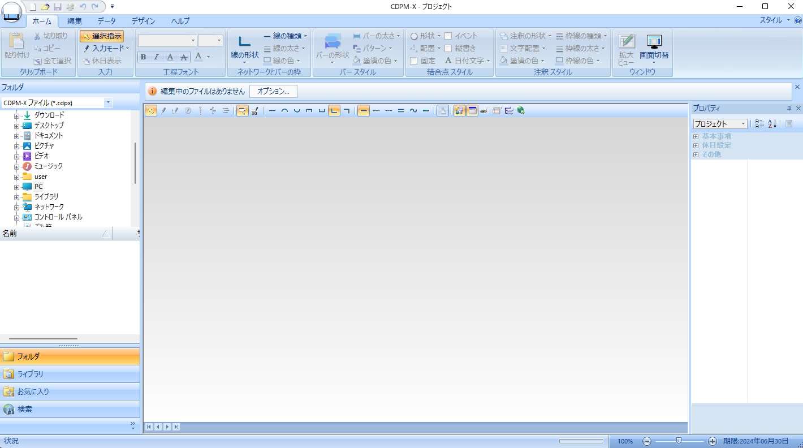Expand 基本事項 in the properties panel
Image resolution: width=803 pixels, height=448 pixels.
pos(696,136)
